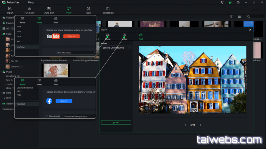The height and width of the screenshot is (149, 266).
Task: Click the green shopping cart icon
Action: [230, 2]
